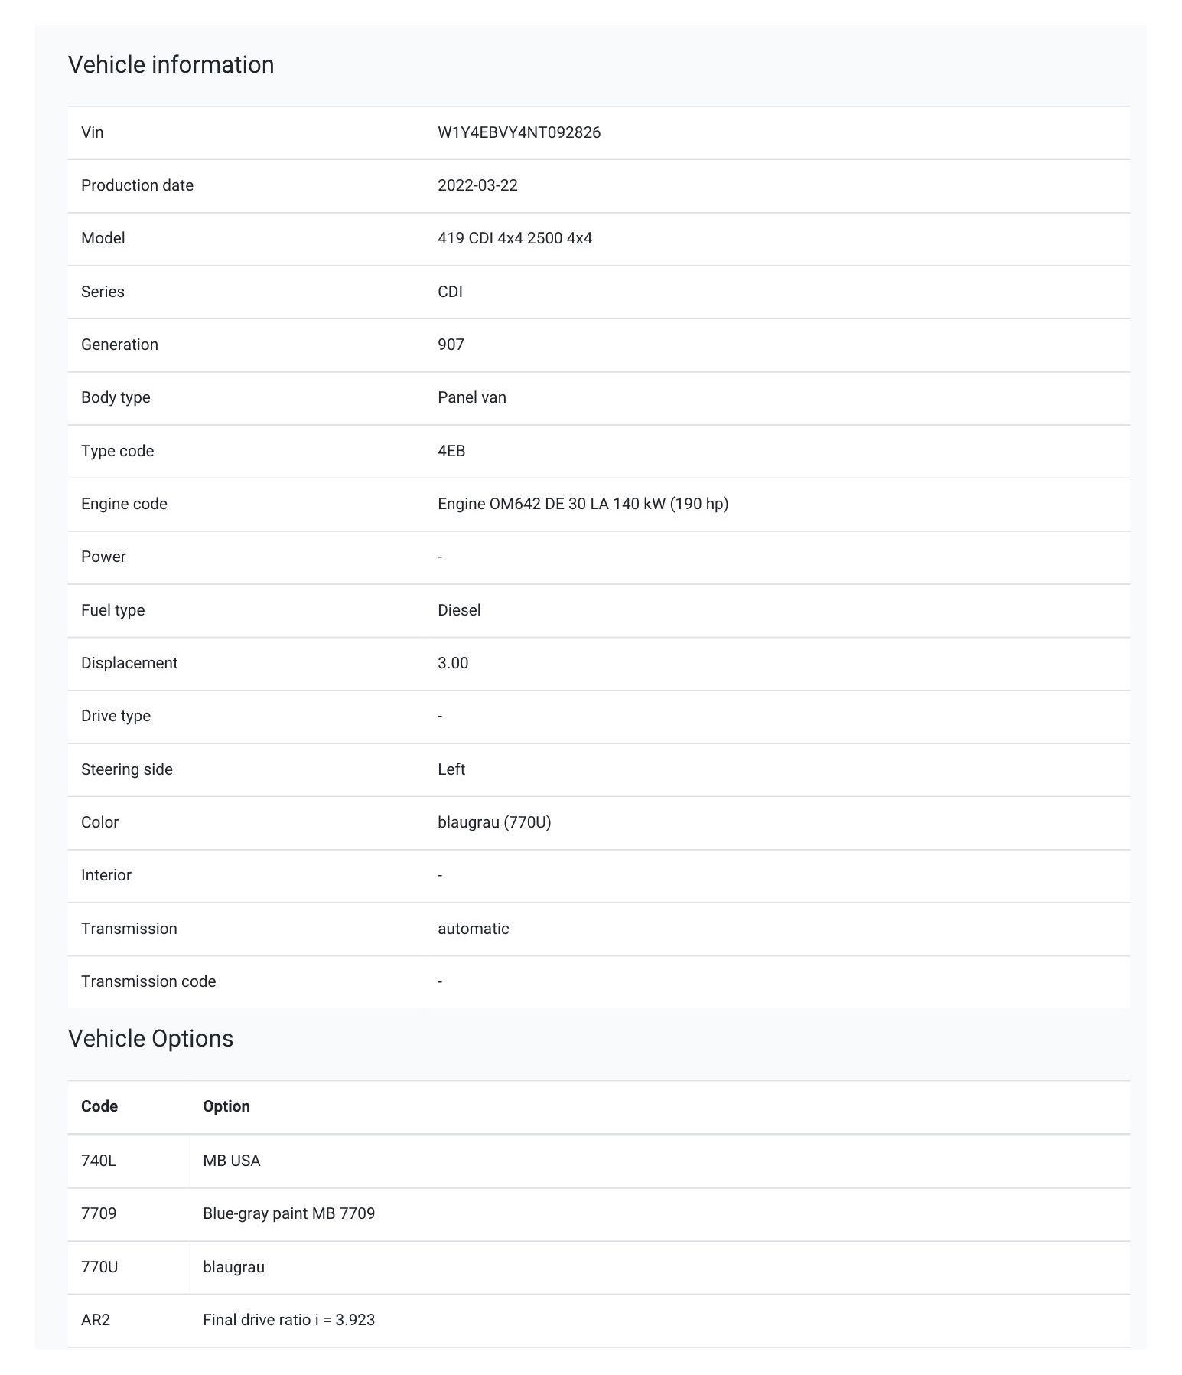The height and width of the screenshot is (1375, 1182).
Task: Click the Blue-gray paint MB 7709 option
Action: [288, 1213]
